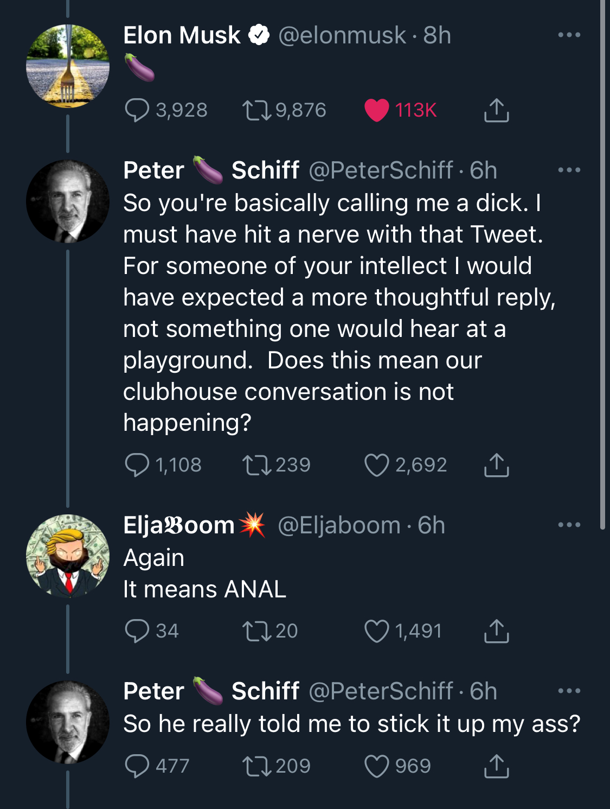Open EljaBoom's cartoon avatar
The height and width of the screenshot is (809, 610).
(68, 556)
